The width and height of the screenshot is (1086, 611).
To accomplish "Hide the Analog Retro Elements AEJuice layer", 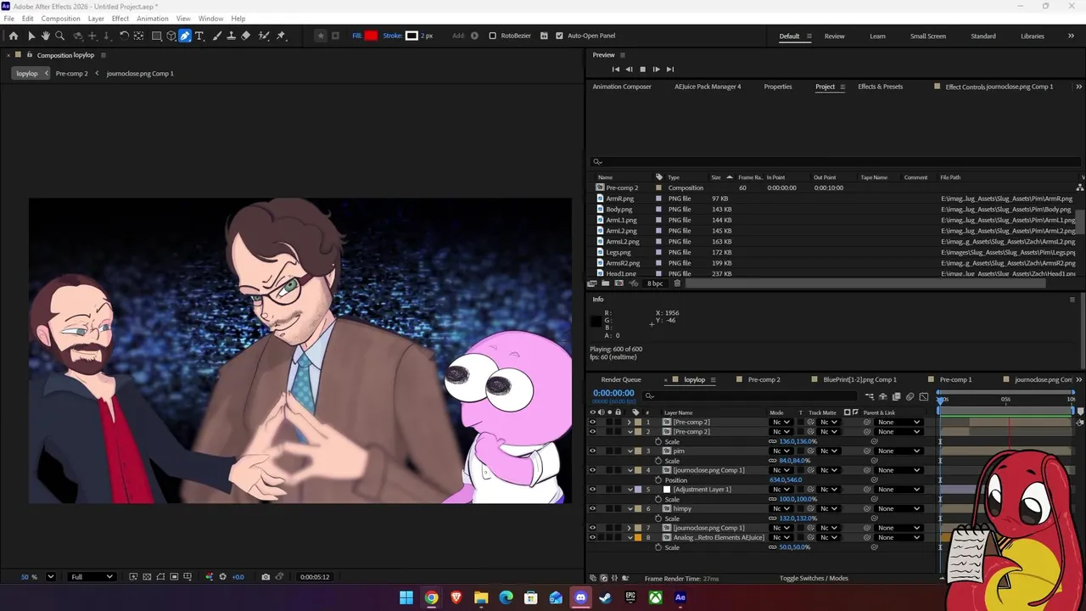I will click(x=592, y=537).
